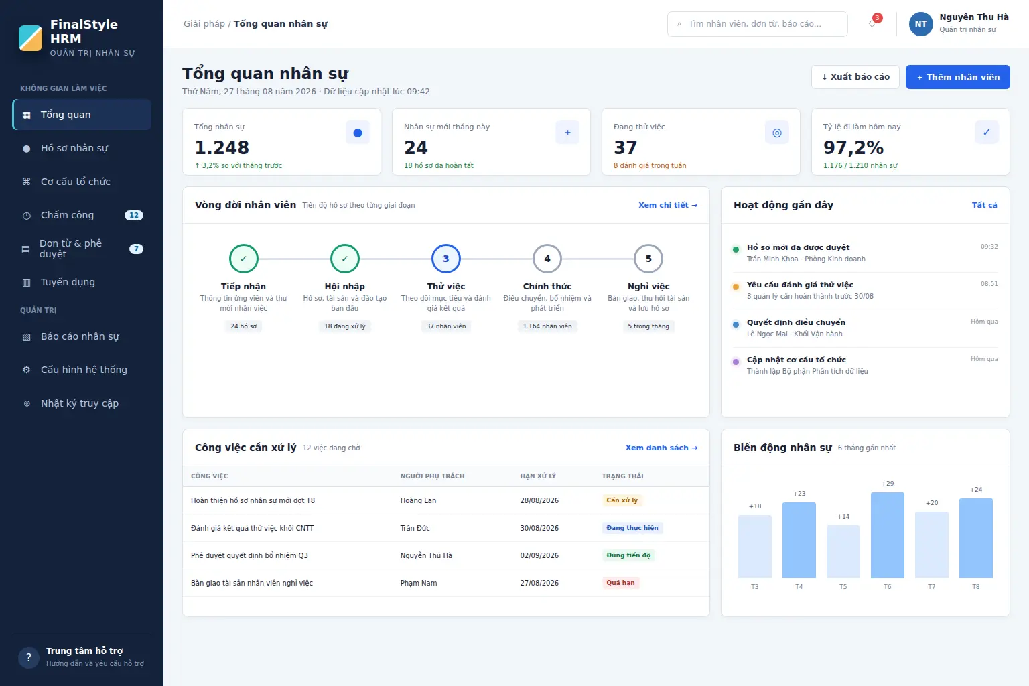Click the Xuất báo cáo button

(855, 77)
